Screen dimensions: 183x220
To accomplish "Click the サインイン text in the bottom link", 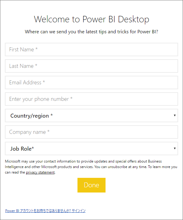I will tap(79, 211).
